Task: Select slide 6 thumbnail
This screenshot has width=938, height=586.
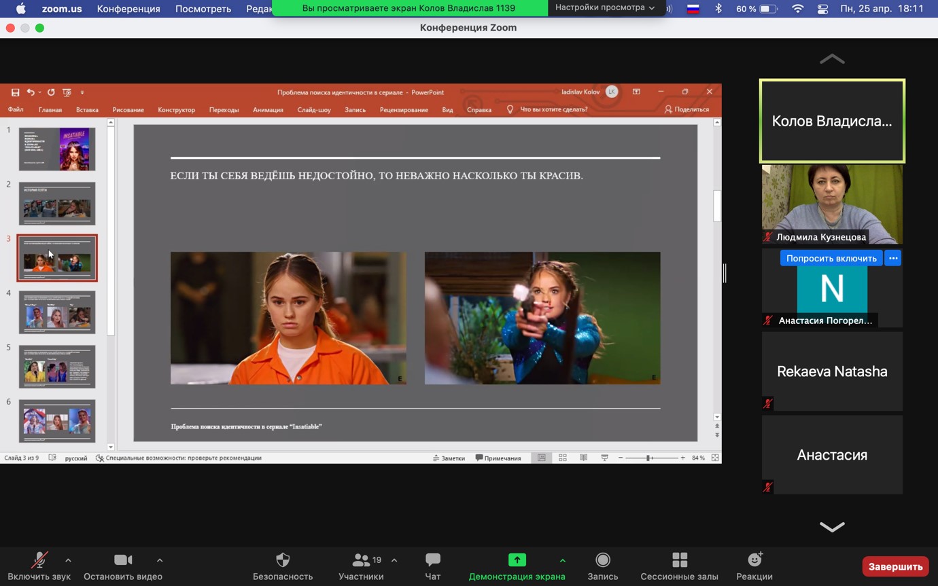Action: pos(57,421)
